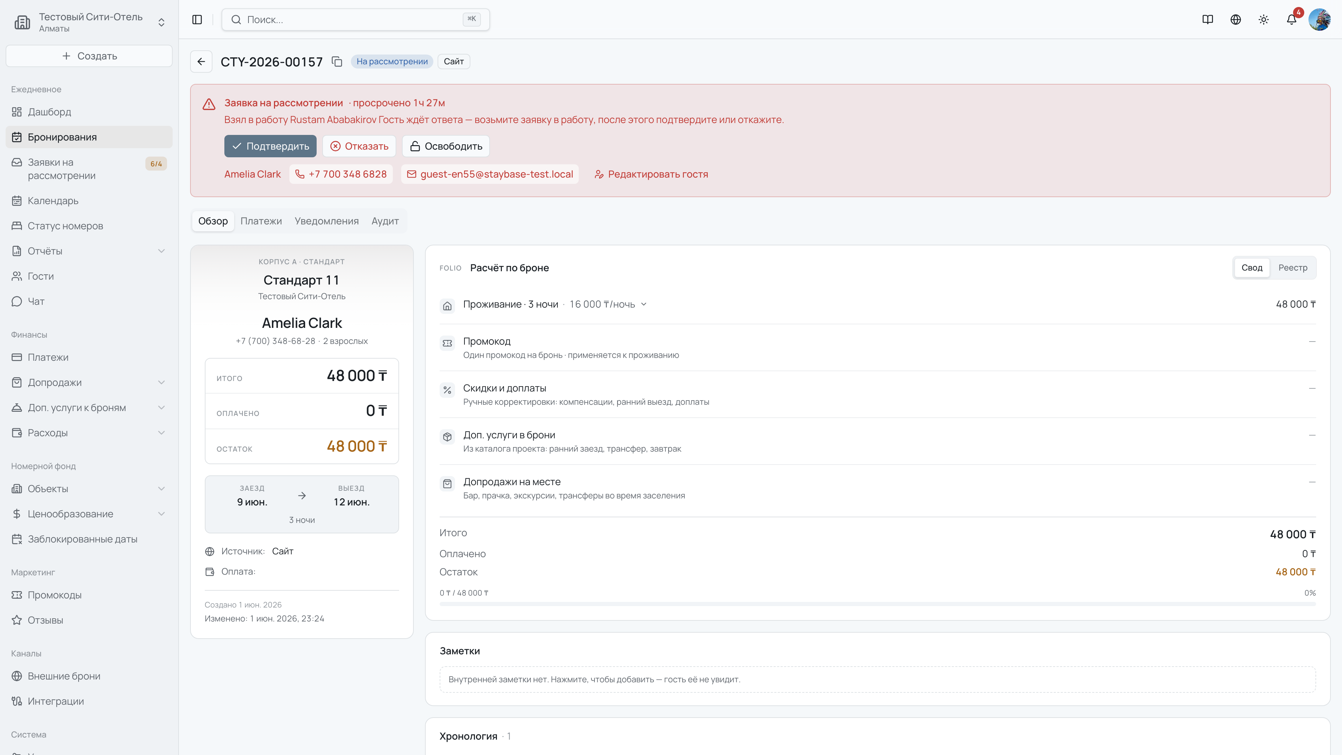Toggle the light theme sun icon
The width and height of the screenshot is (1342, 755).
[x=1264, y=20]
